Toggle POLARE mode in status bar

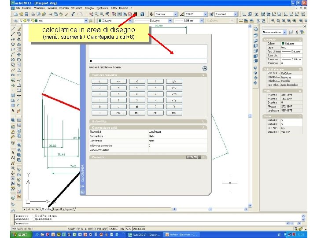point(102,229)
